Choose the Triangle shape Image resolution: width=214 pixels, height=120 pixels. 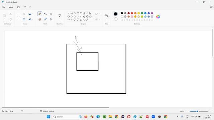click(x=87, y=13)
